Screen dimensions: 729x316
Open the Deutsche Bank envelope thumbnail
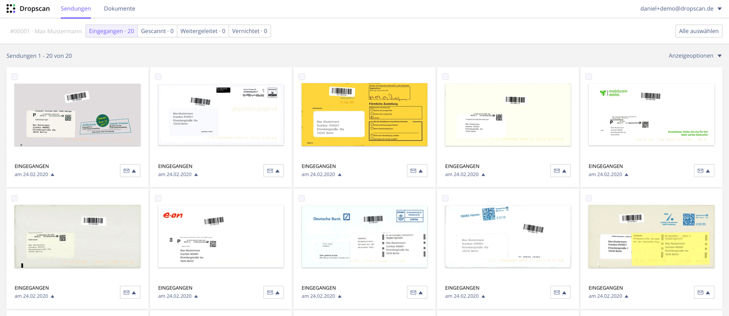pyautogui.click(x=364, y=236)
